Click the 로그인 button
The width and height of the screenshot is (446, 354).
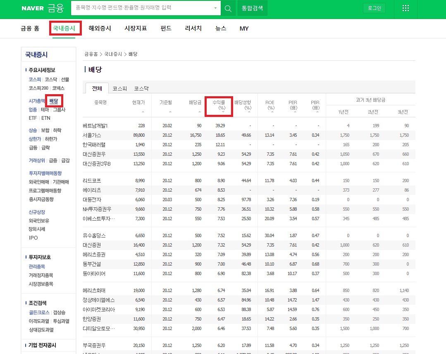point(374,8)
